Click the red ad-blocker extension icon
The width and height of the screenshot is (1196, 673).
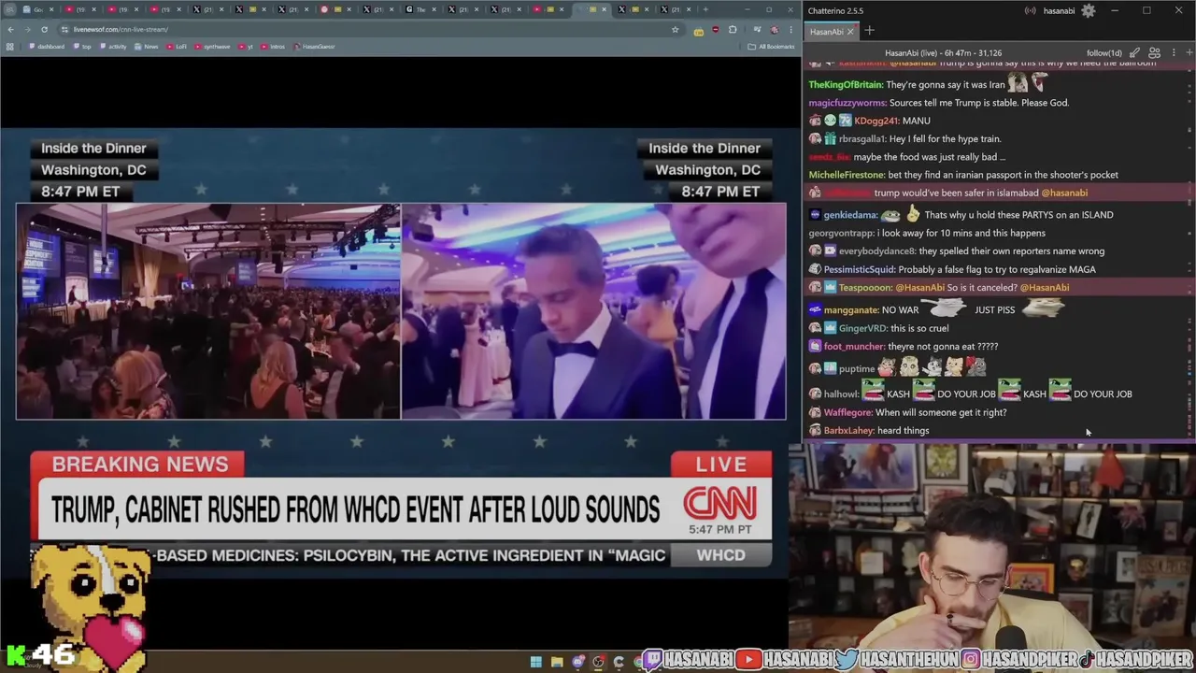pyautogui.click(x=715, y=29)
